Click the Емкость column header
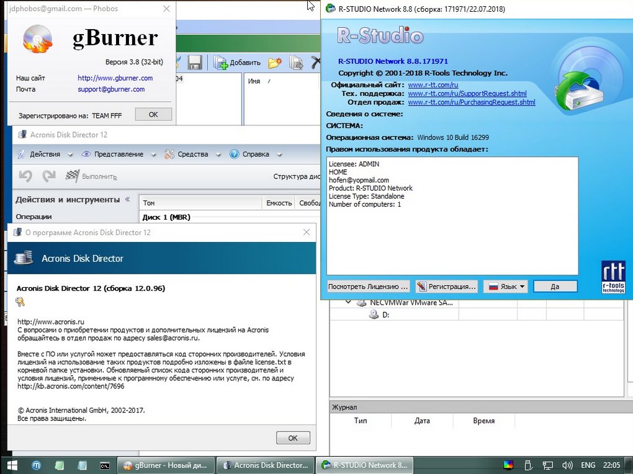 pos(279,203)
